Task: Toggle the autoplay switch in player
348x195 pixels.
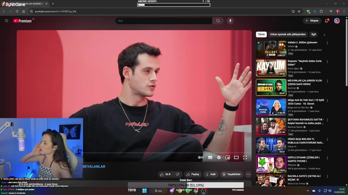Action: point(201,157)
